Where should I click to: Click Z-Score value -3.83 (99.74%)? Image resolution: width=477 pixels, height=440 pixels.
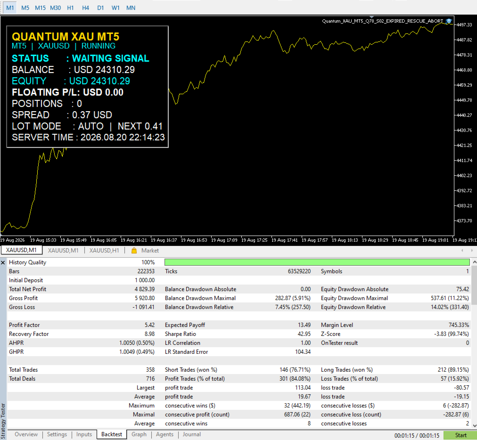pyautogui.click(x=451, y=334)
